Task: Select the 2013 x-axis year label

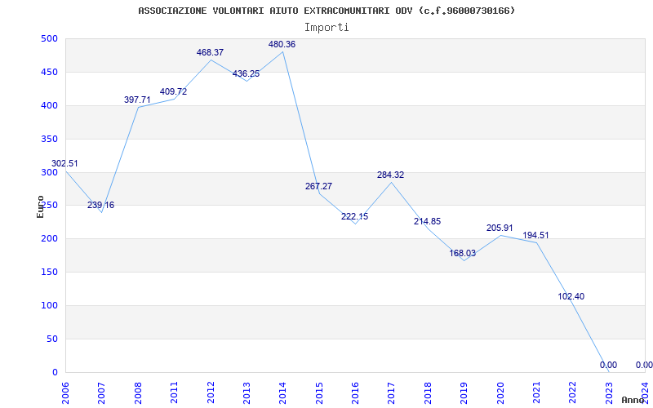Action: (247, 392)
